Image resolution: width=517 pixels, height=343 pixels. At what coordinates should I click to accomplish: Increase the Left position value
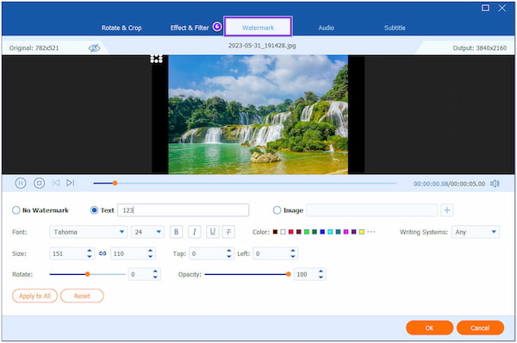pyautogui.click(x=293, y=251)
